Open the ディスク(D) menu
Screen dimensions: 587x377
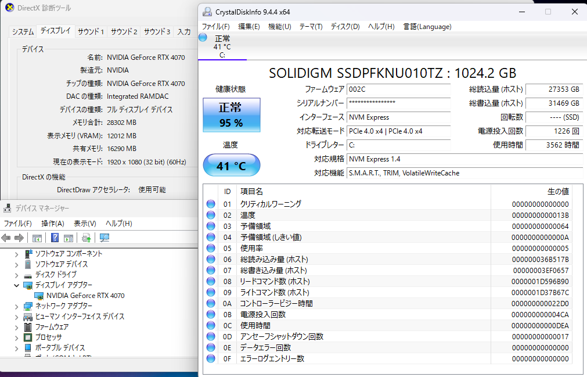click(345, 27)
